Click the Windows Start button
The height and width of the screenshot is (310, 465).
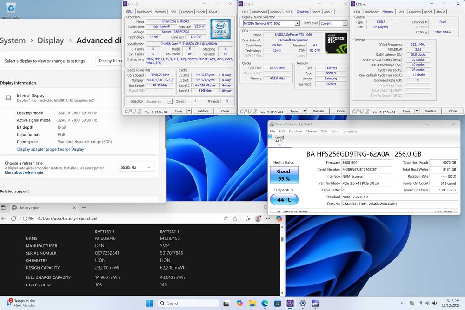point(150,303)
